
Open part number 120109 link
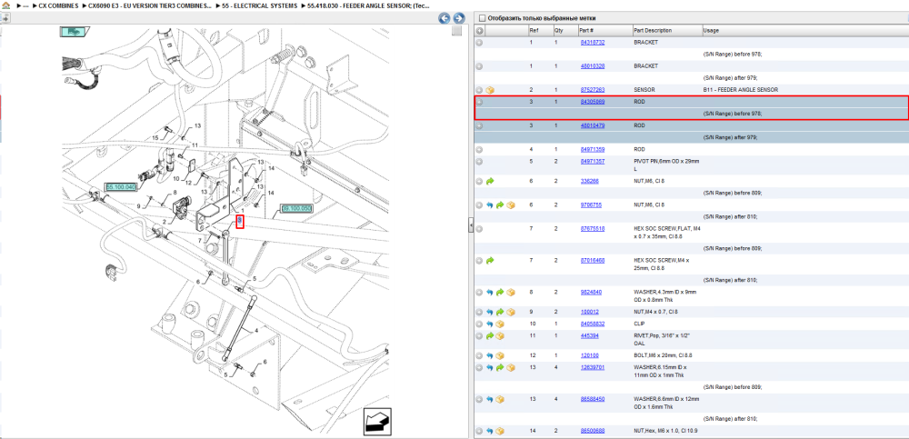[x=590, y=354]
